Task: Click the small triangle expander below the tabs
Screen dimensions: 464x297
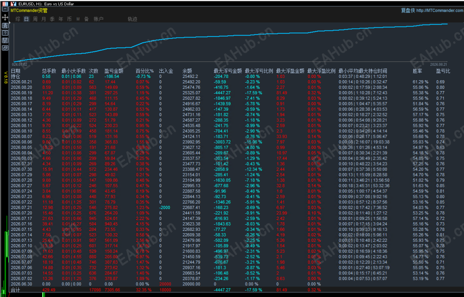Action: coord(10,23)
